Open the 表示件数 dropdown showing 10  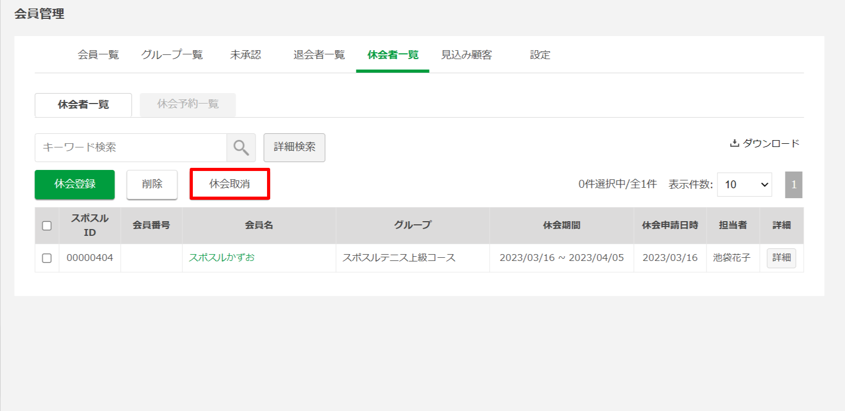[745, 185]
